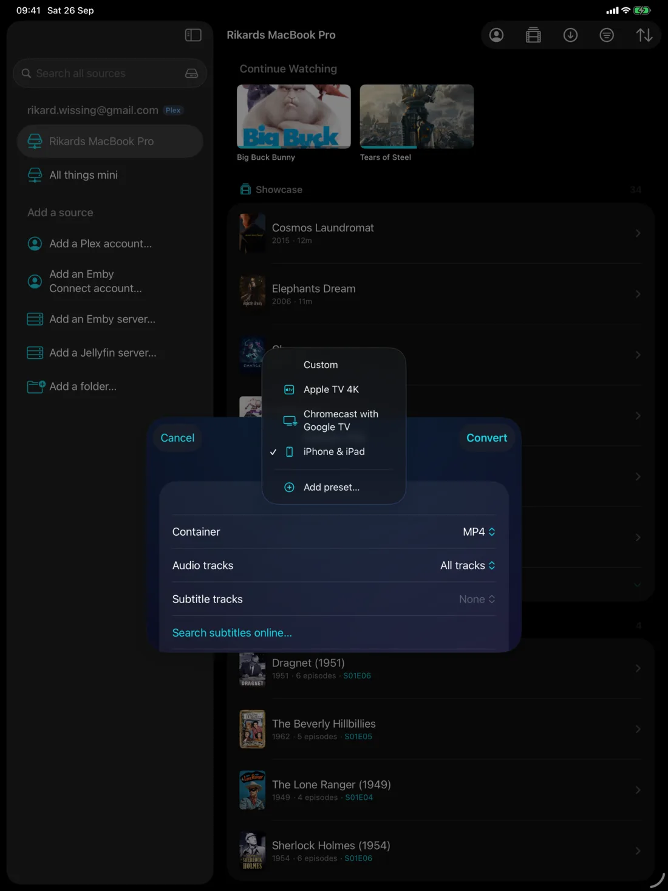The width and height of the screenshot is (668, 891).
Task: Click the plus icon beside Add preset
Action: tap(290, 487)
